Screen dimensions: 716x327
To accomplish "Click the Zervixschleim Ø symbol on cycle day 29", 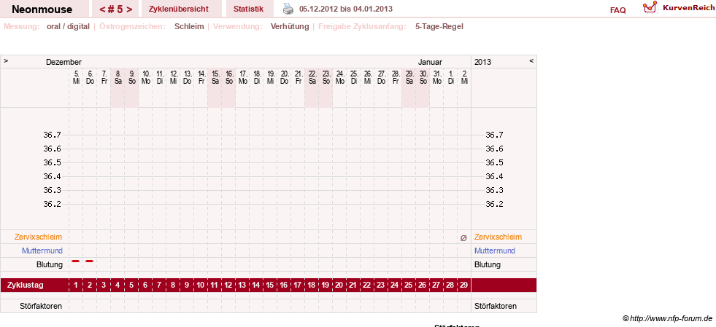I will [x=463, y=237].
